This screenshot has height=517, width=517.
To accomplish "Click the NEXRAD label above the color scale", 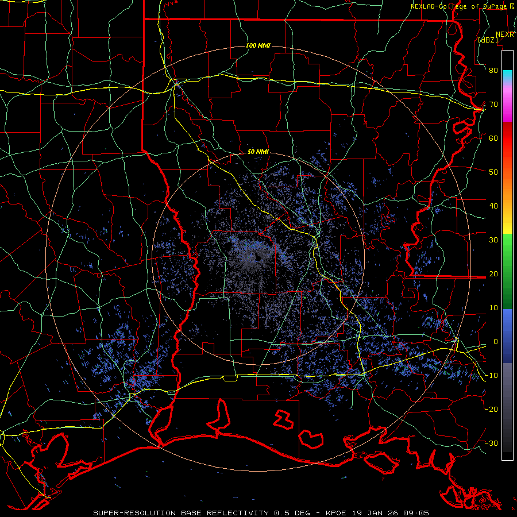I will (x=504, y=34).
